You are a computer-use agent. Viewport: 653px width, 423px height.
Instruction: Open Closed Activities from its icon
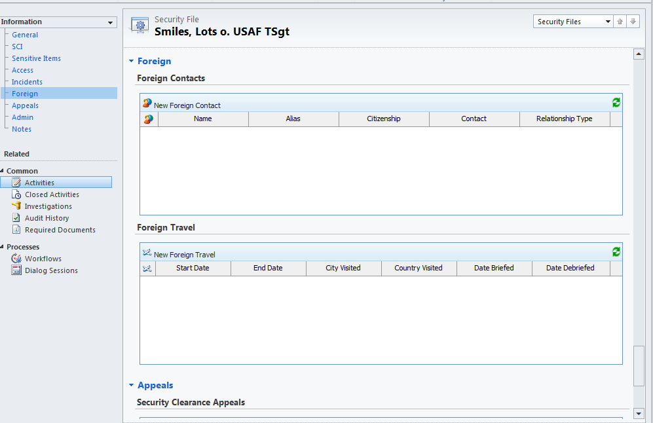click(17, 194)
